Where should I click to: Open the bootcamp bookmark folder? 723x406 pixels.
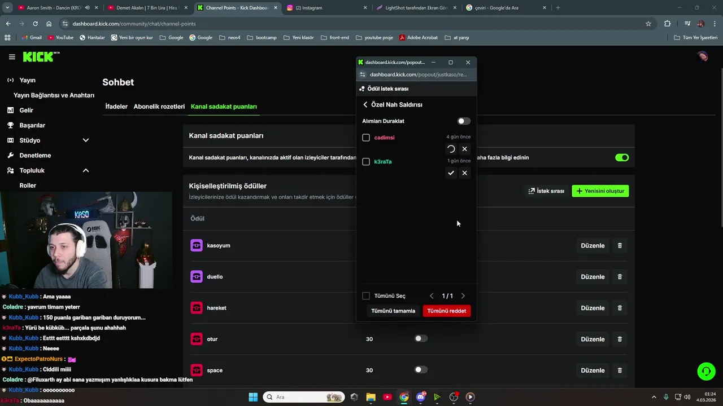262,38
